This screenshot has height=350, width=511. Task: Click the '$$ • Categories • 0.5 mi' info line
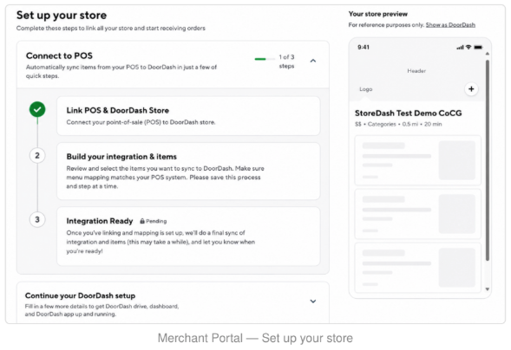(x=398, y=124)
